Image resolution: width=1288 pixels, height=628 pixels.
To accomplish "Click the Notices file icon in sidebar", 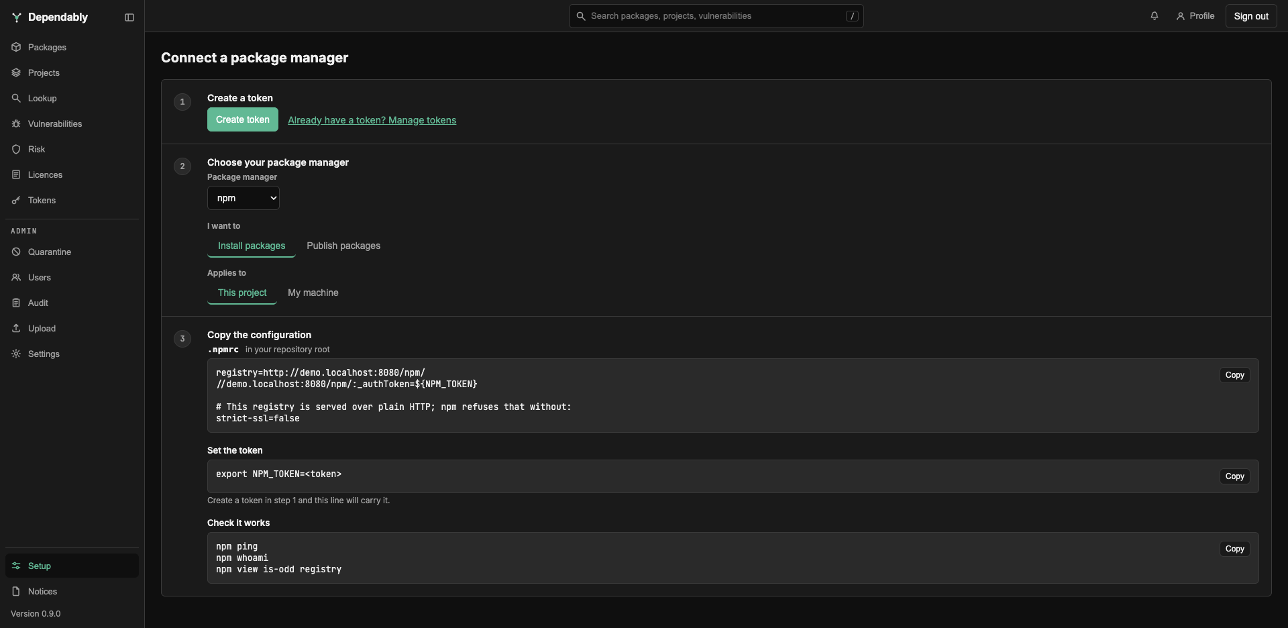I will 16,591.
